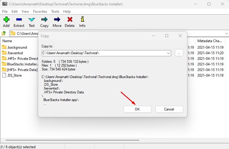The image size is (229, 149).
Task: Close the Copy dialog window
Action: pyautogui.click(x=180, y=36)
